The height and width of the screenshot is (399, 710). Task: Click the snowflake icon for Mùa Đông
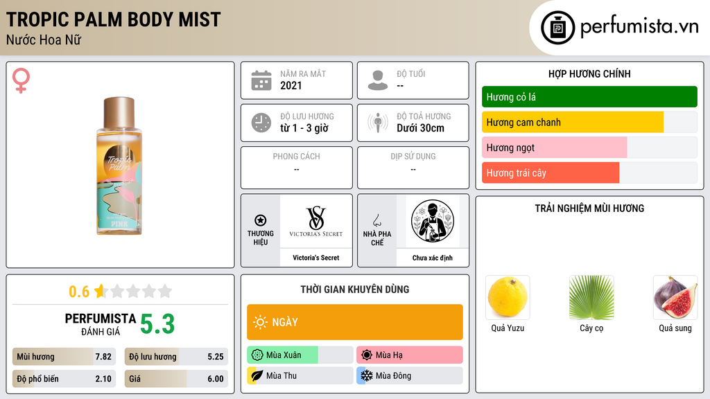(367, 375)
